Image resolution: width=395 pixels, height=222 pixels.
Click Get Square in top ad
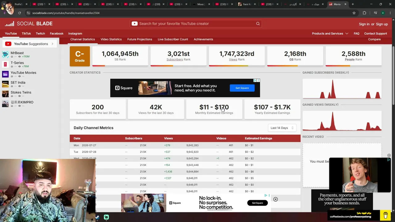pyautogui.click(x=242, y=88)
